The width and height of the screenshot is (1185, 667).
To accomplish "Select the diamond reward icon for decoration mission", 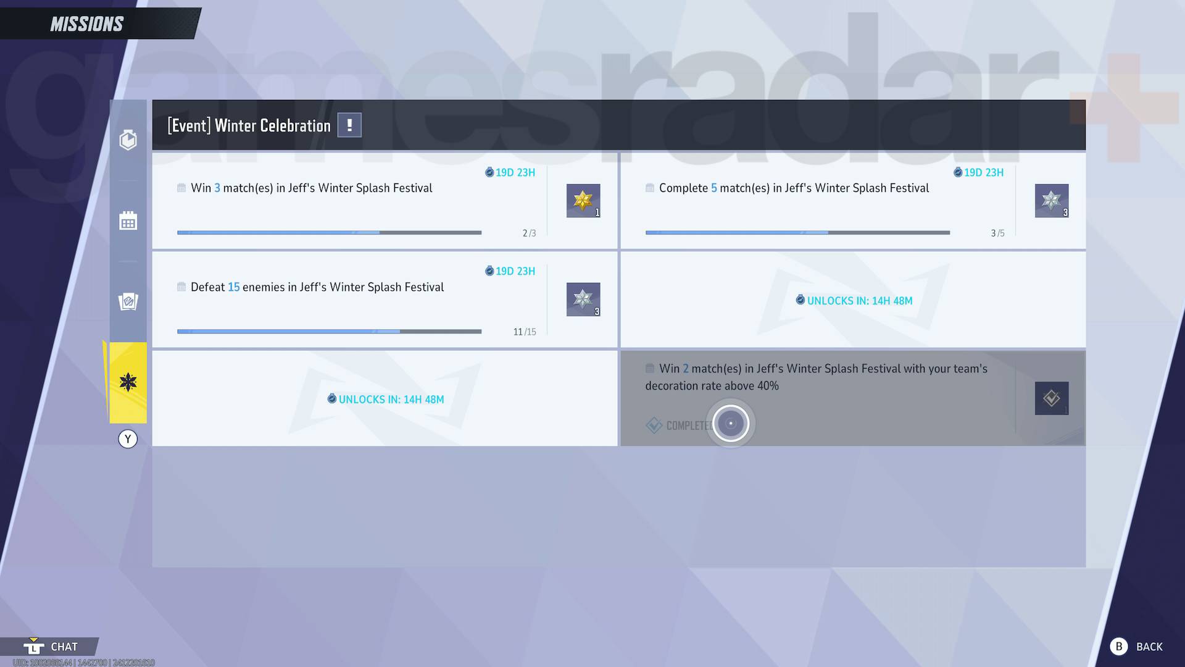I will (1052, 398).
